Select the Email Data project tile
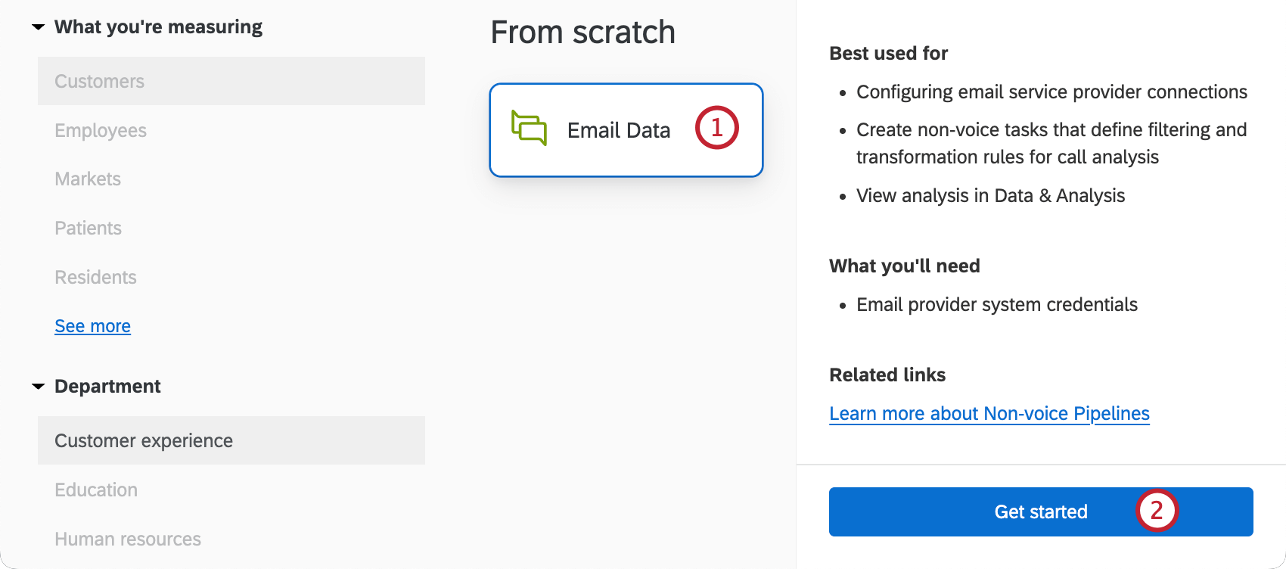The image size is (1286, 569). (x=626, y=129)
